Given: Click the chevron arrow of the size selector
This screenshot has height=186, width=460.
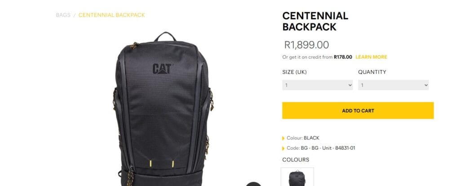Looking at the screenshot, I should point(350,85).
